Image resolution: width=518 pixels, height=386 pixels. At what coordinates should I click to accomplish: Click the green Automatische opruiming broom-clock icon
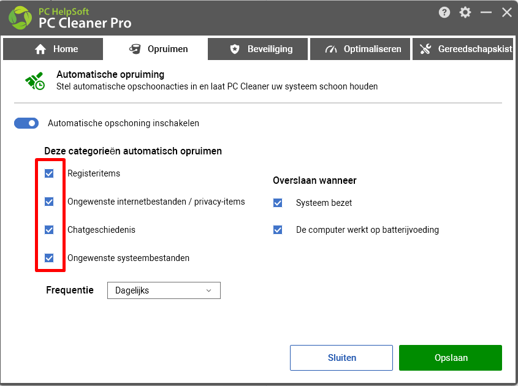(x=35, y=81)
